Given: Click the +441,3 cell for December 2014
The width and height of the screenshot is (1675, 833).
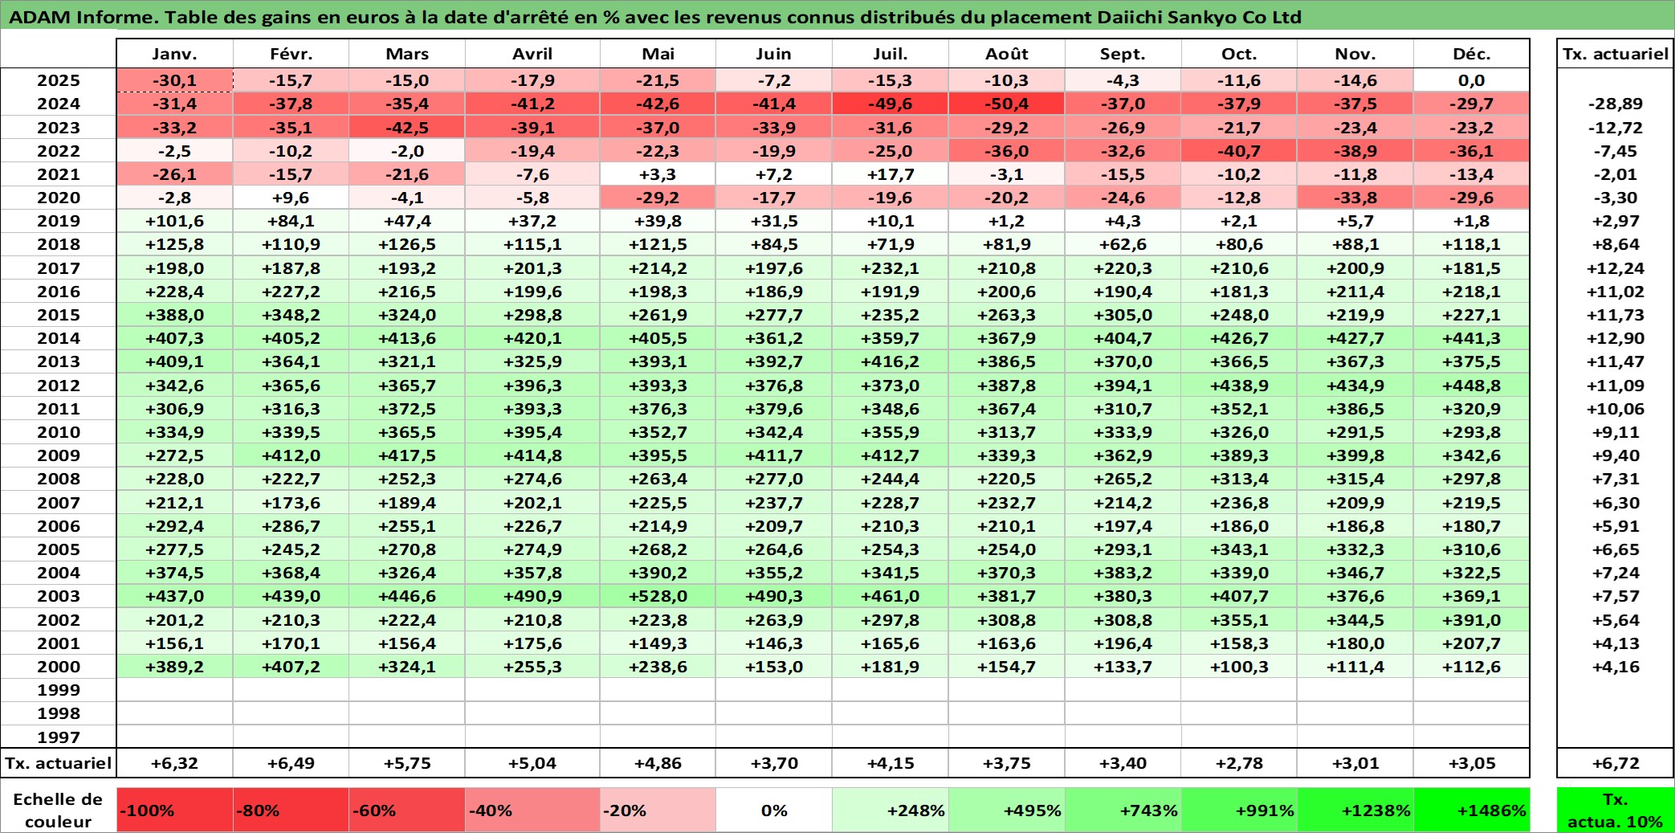Looking at the screenshot, I should [x=1471, y=338].
